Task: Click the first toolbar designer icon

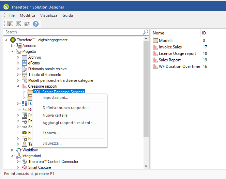Action: [x=10, y=24]
